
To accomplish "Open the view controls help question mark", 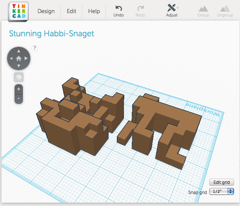I will tap(35, 48).
